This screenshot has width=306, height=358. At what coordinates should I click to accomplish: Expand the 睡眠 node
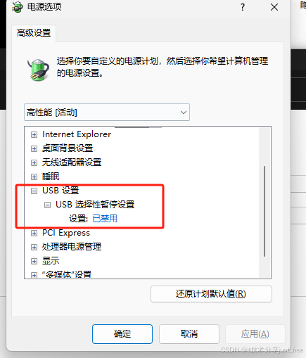coord(34,177)
